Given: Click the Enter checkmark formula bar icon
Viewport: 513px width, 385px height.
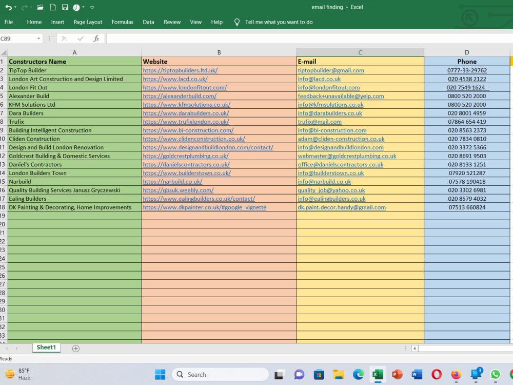Looking at the screenshot, I should 80,38.
